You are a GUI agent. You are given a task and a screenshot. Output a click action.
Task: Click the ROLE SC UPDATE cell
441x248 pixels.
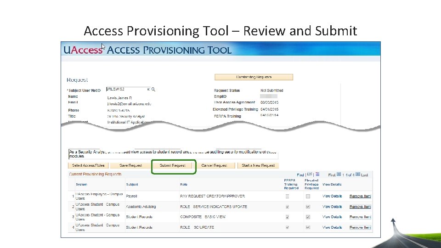pos(197,227)
